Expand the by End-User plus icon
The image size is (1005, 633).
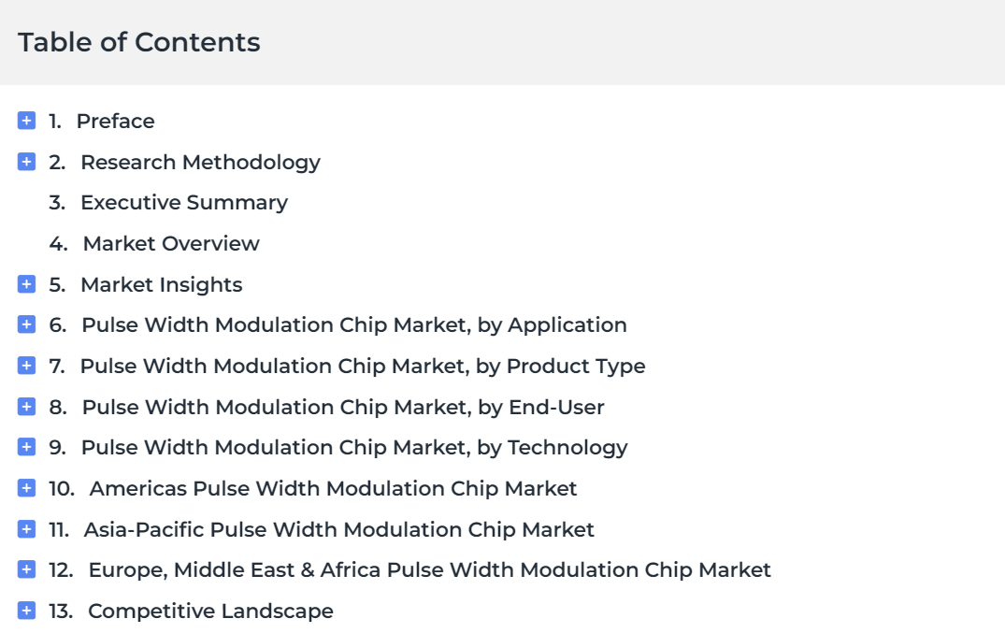[26, 407]
